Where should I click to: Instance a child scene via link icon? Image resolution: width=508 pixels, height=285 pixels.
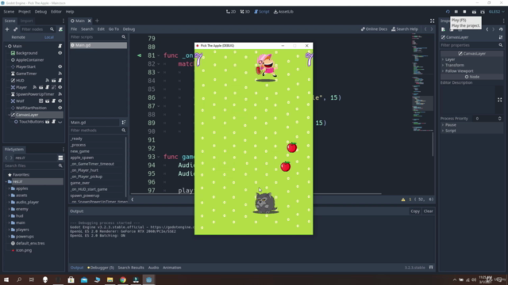point(15,29)
